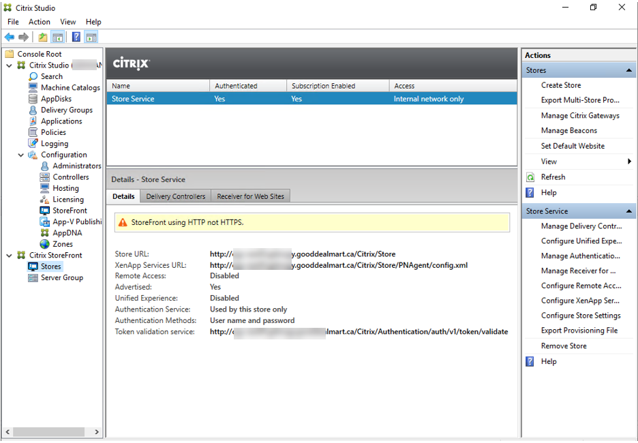The height and width of the screenshot is (443, 638).
Task: Switch to the Delivery Controllers tab
Action: click(x=176, y=196)
